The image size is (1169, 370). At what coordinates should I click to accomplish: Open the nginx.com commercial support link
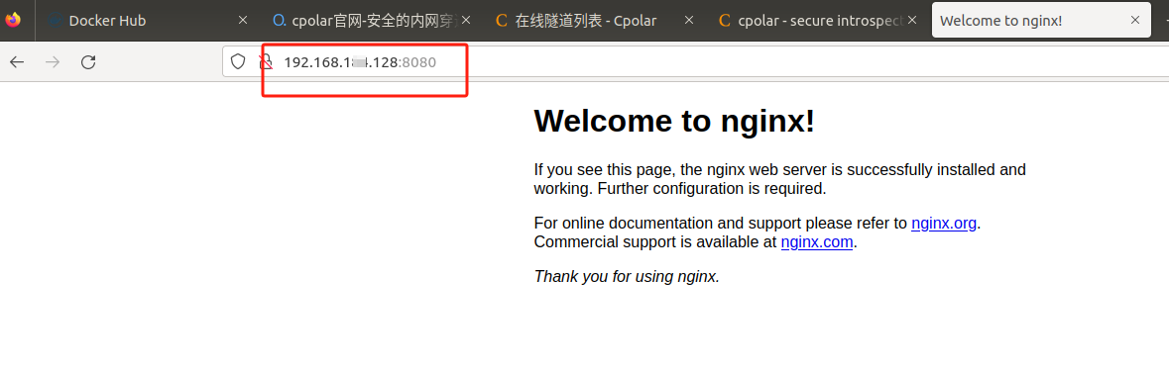click(x=816, y=242)
